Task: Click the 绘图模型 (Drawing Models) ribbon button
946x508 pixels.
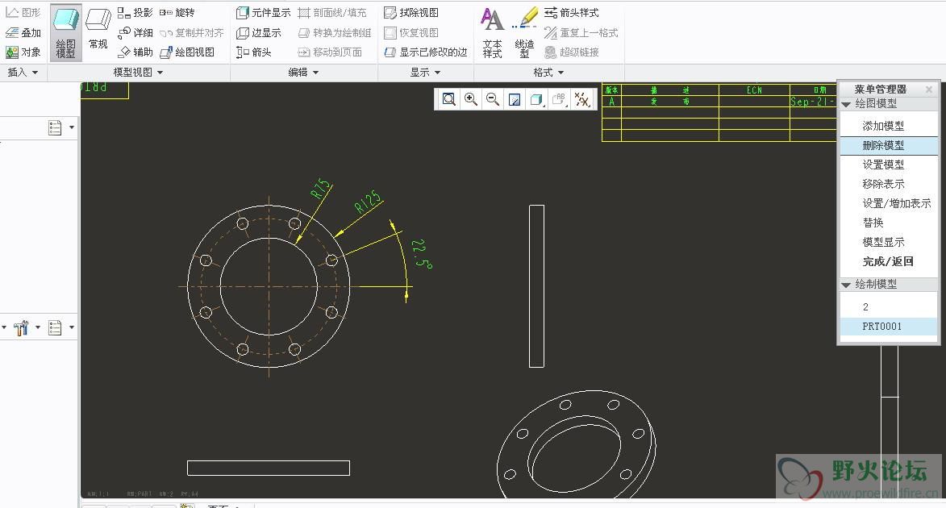Action: pyautogui.click(x=66, y=32)
